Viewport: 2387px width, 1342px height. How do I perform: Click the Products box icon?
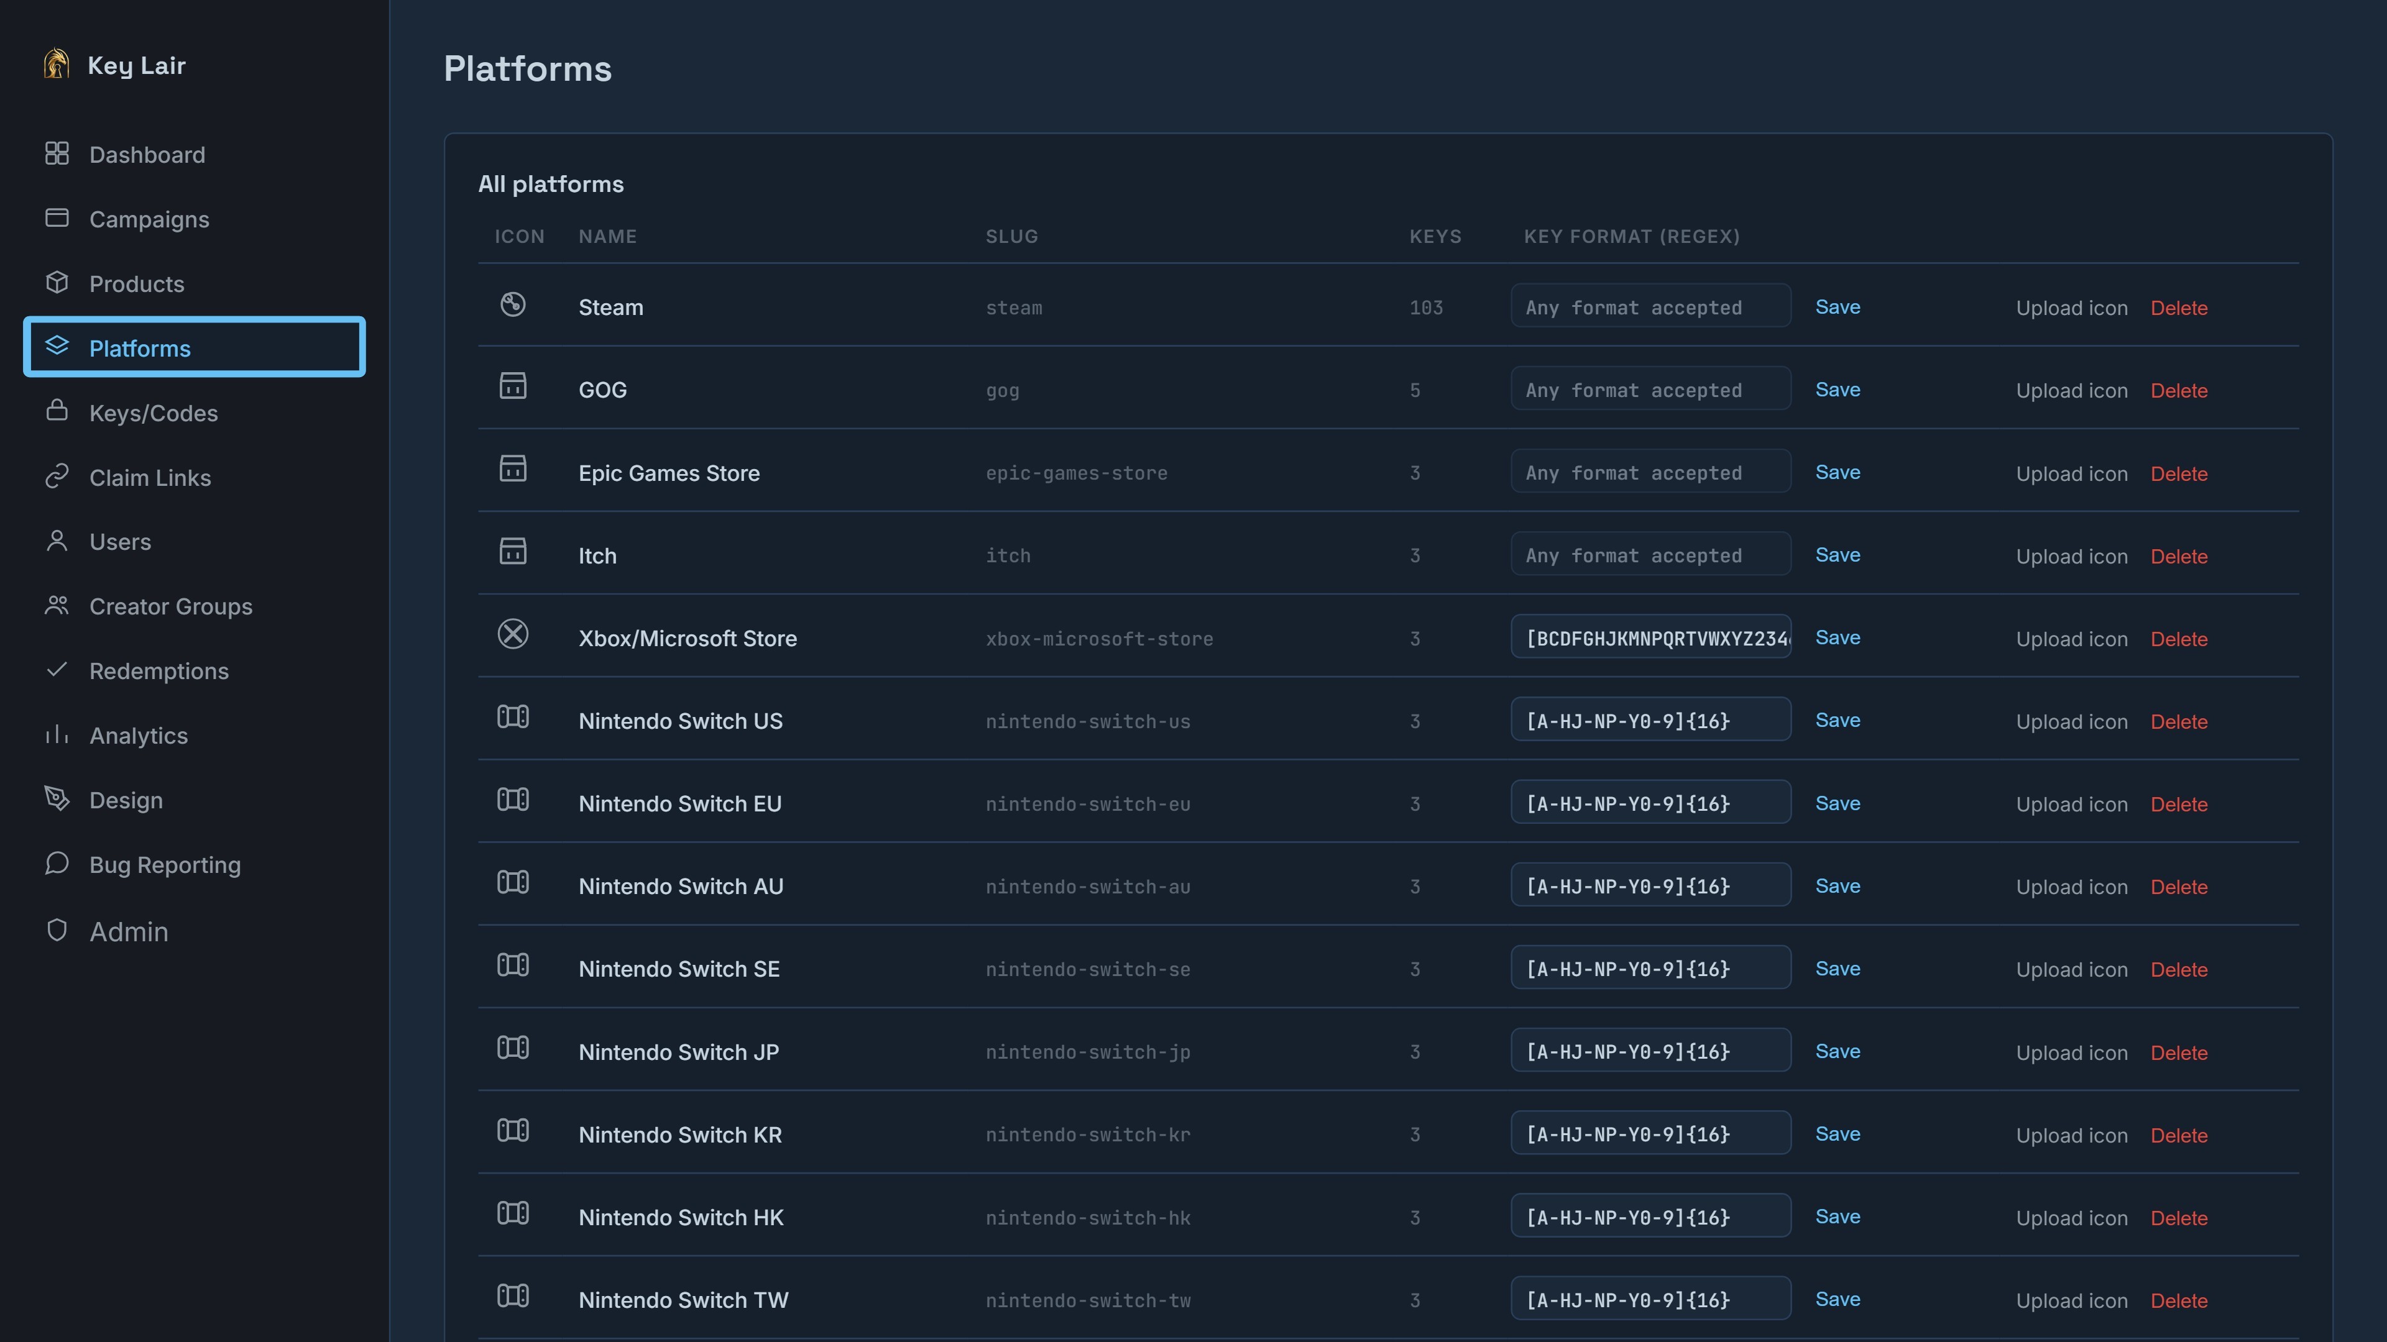(x=57, y=283)
